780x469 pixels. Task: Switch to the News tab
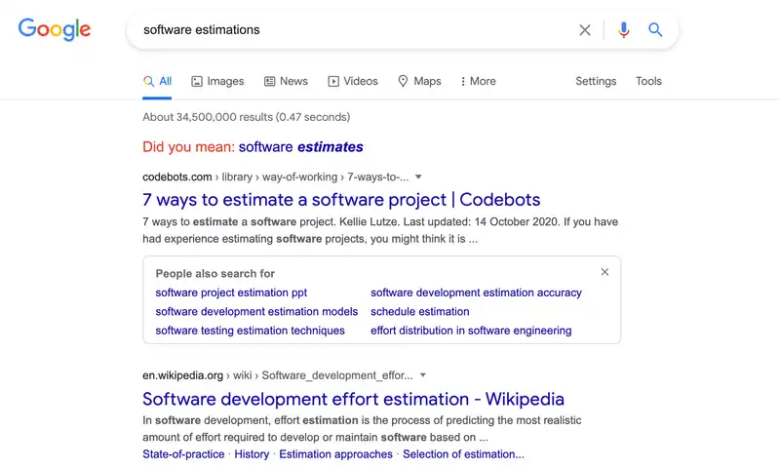click(286, 81)
